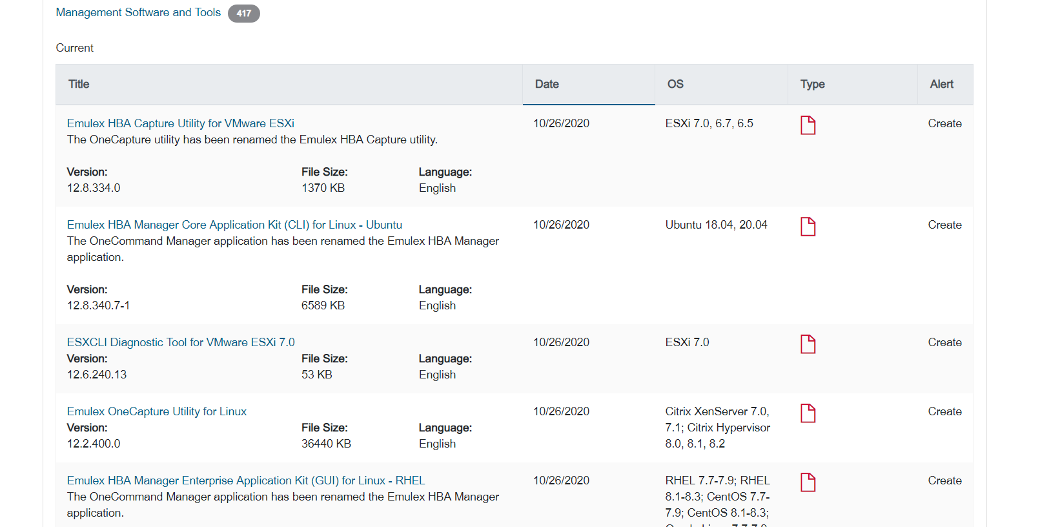Select version text 12.8.340.7-1
Image resolution: width=1040 pixels, height=527 pixels.
[98, 305]
